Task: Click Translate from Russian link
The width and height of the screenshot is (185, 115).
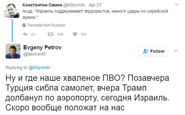Action: (46, 25)
